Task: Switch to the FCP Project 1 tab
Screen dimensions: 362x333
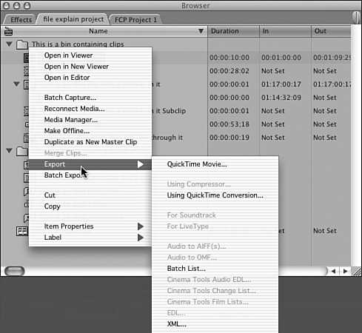Action: tap(135, 20)
